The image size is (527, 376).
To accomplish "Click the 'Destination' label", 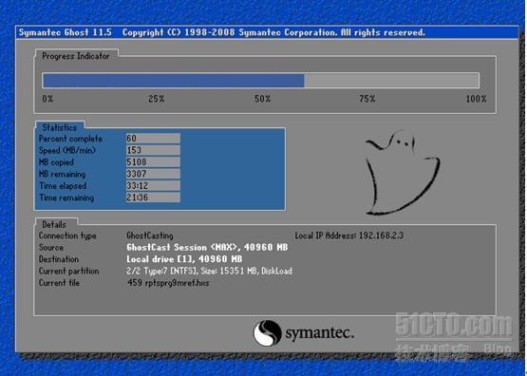I will 59,259.
